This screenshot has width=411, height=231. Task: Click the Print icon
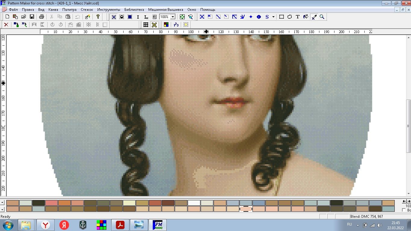coord(42,17)
